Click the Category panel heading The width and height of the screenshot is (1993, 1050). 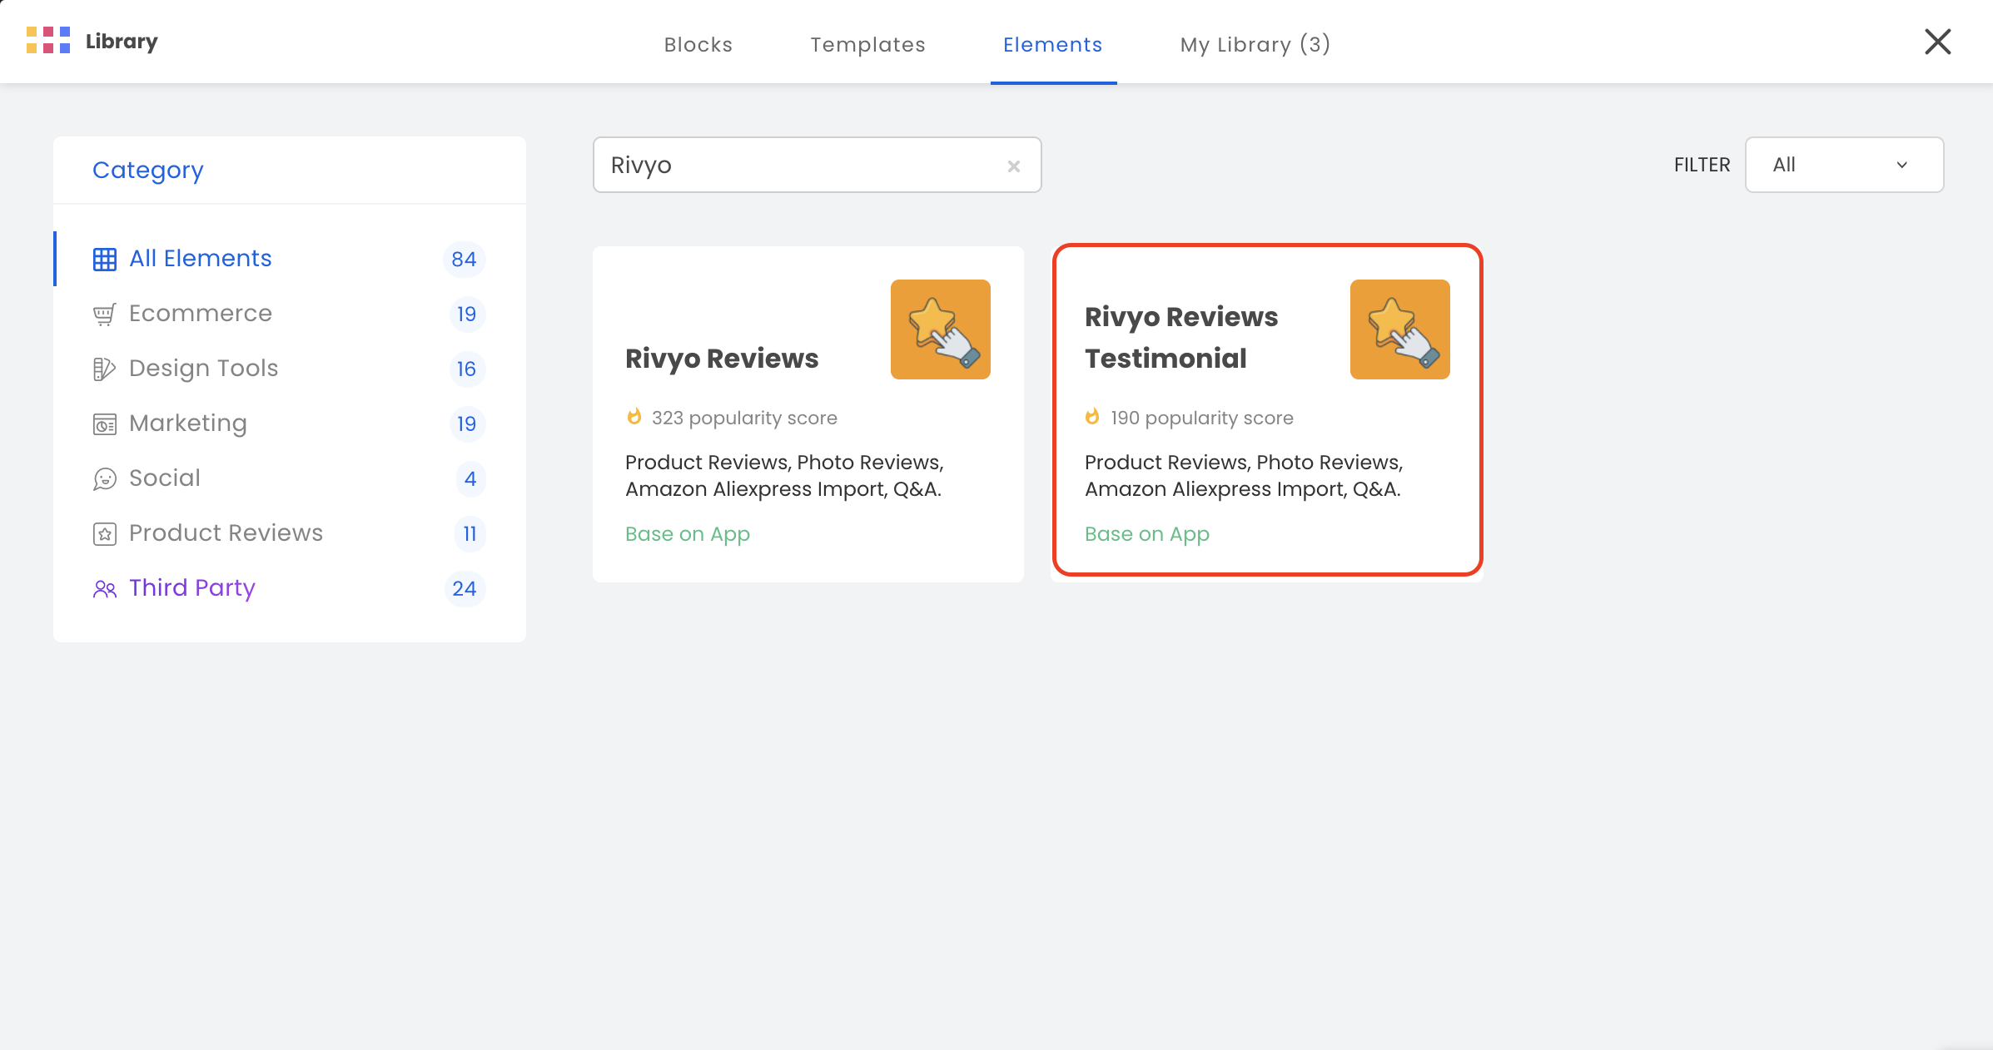[x=148, y=171]
